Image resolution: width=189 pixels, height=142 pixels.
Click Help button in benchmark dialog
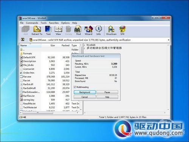[x=107, y=97]
